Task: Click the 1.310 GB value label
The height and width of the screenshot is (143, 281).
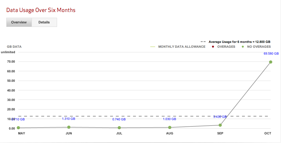Action: pos(69,119)
